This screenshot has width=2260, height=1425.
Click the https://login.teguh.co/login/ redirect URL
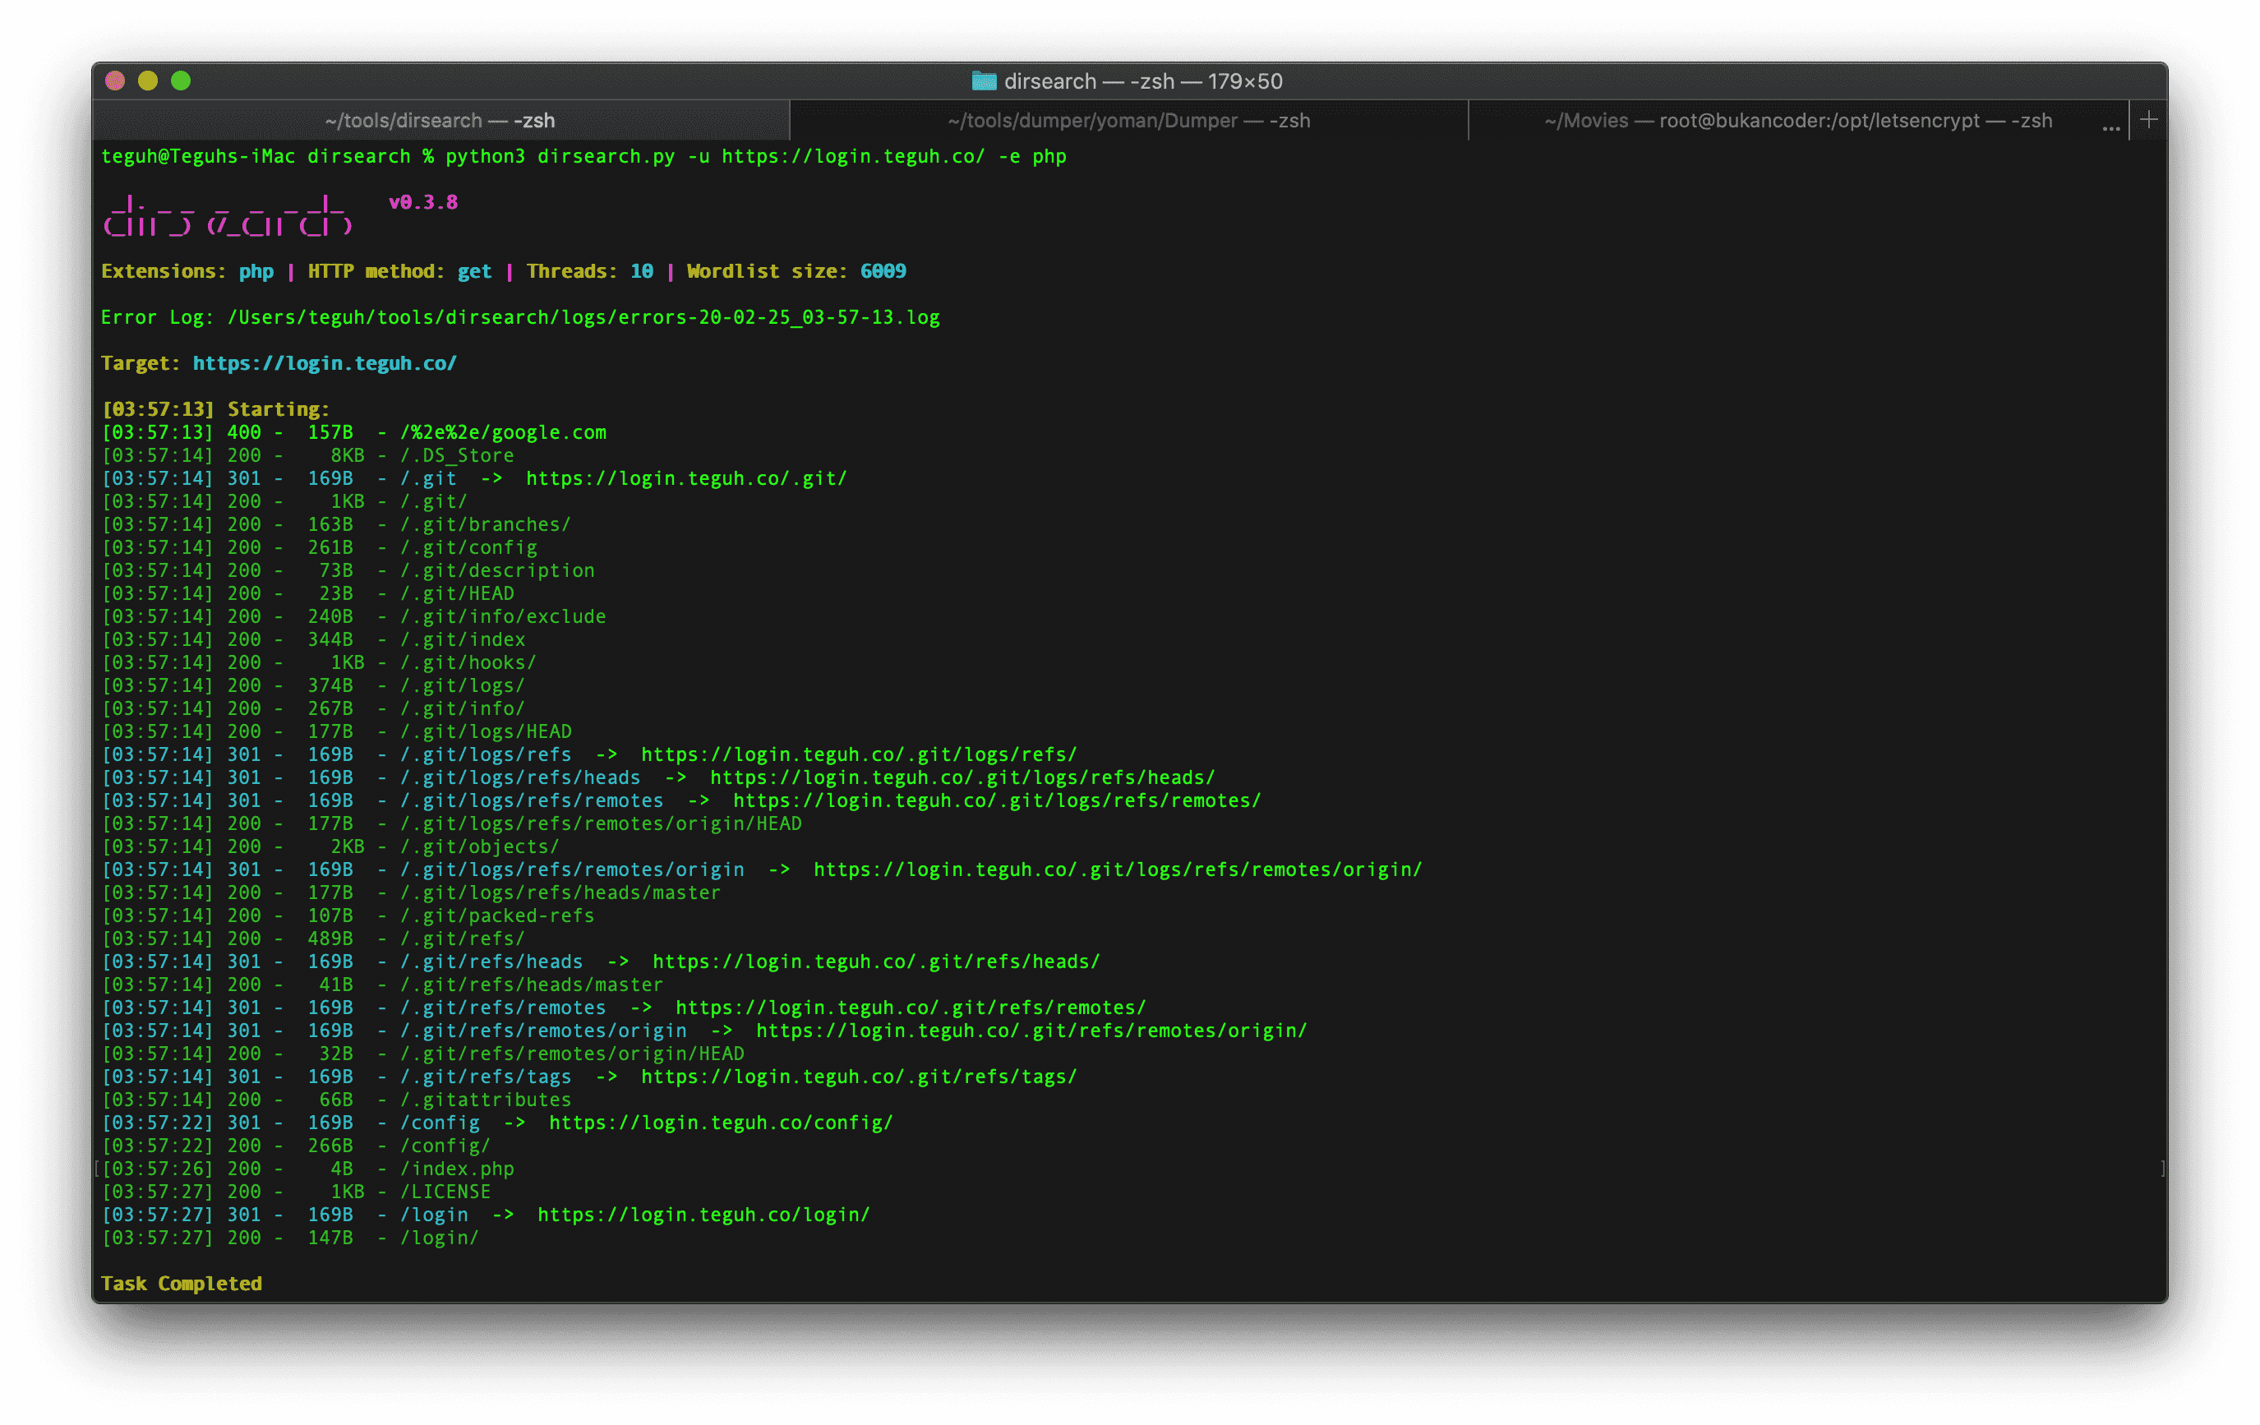[x=703, y=1215]
